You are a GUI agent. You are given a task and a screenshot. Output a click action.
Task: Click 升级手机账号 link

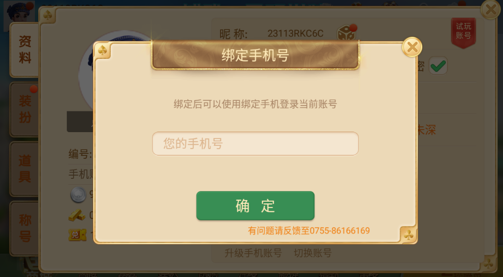[253, 253]
